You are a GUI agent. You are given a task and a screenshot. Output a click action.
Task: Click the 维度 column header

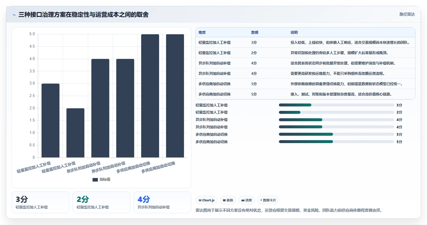point(202,32)
